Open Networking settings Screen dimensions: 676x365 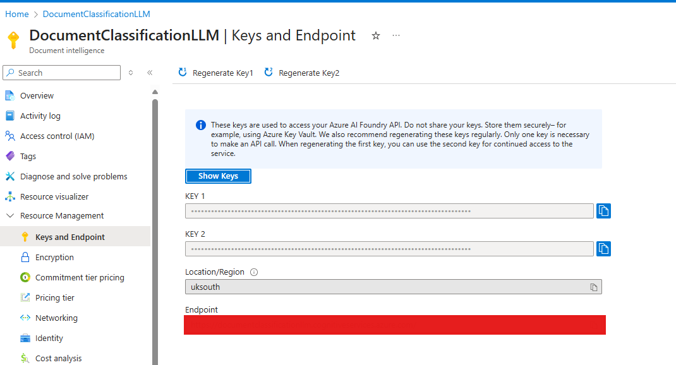pos(56,318)
